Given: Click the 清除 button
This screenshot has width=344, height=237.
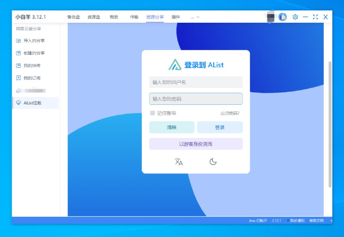Looking at the screenshot, I should tap(172, 127).
